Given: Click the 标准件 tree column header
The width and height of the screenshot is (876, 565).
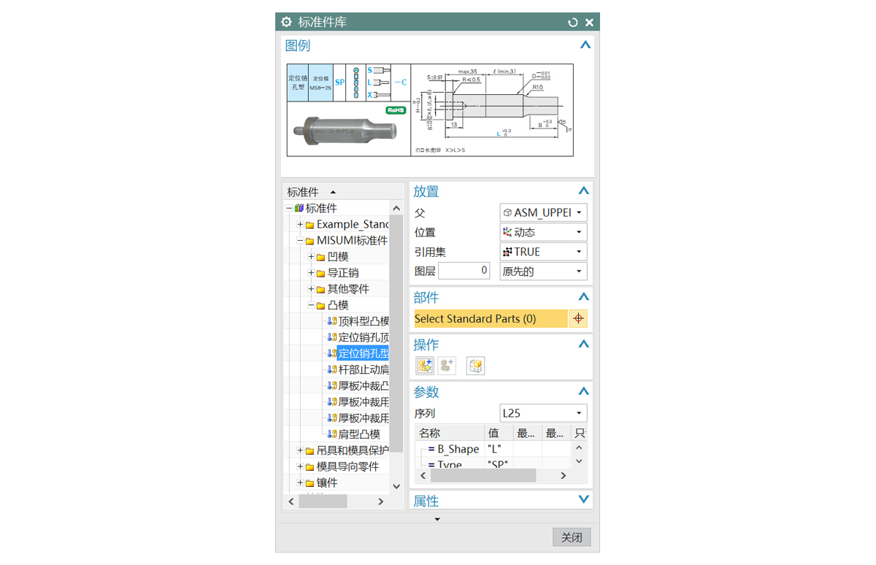Looking at the screenshot, I should 343,192.
